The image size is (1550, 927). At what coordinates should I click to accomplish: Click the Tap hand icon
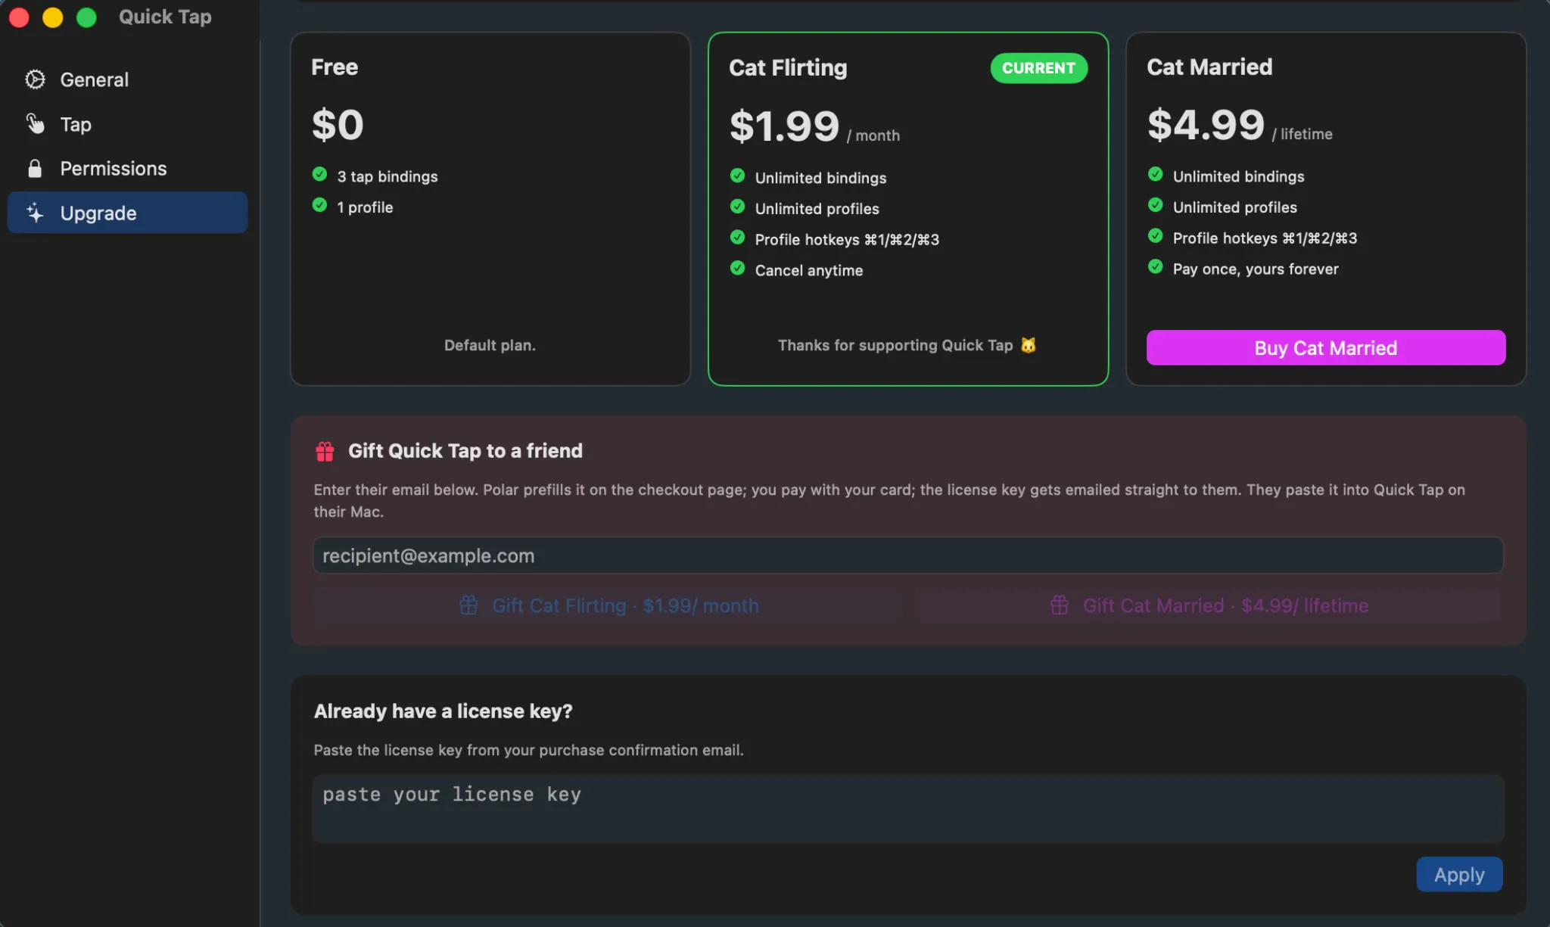click(x=35, y=123)
